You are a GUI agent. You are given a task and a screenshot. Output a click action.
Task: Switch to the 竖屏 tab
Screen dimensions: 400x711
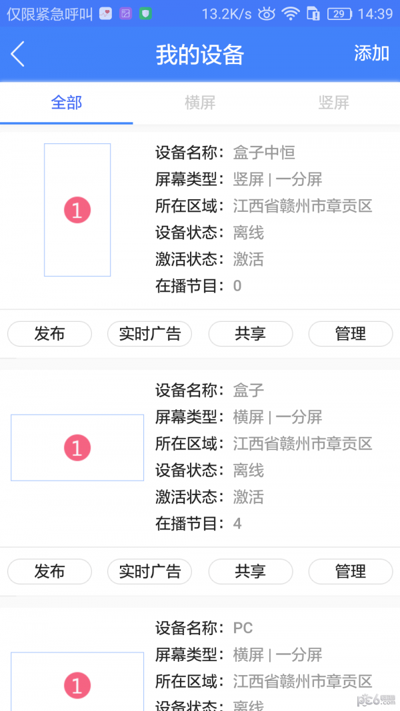(x=333, y=103)
